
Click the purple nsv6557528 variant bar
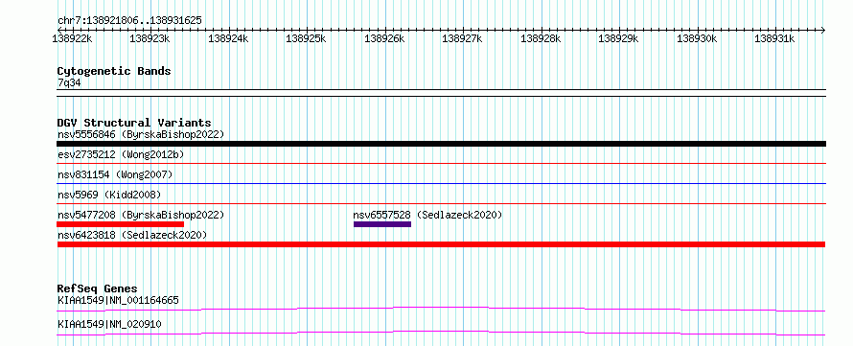tap(382, 224)
